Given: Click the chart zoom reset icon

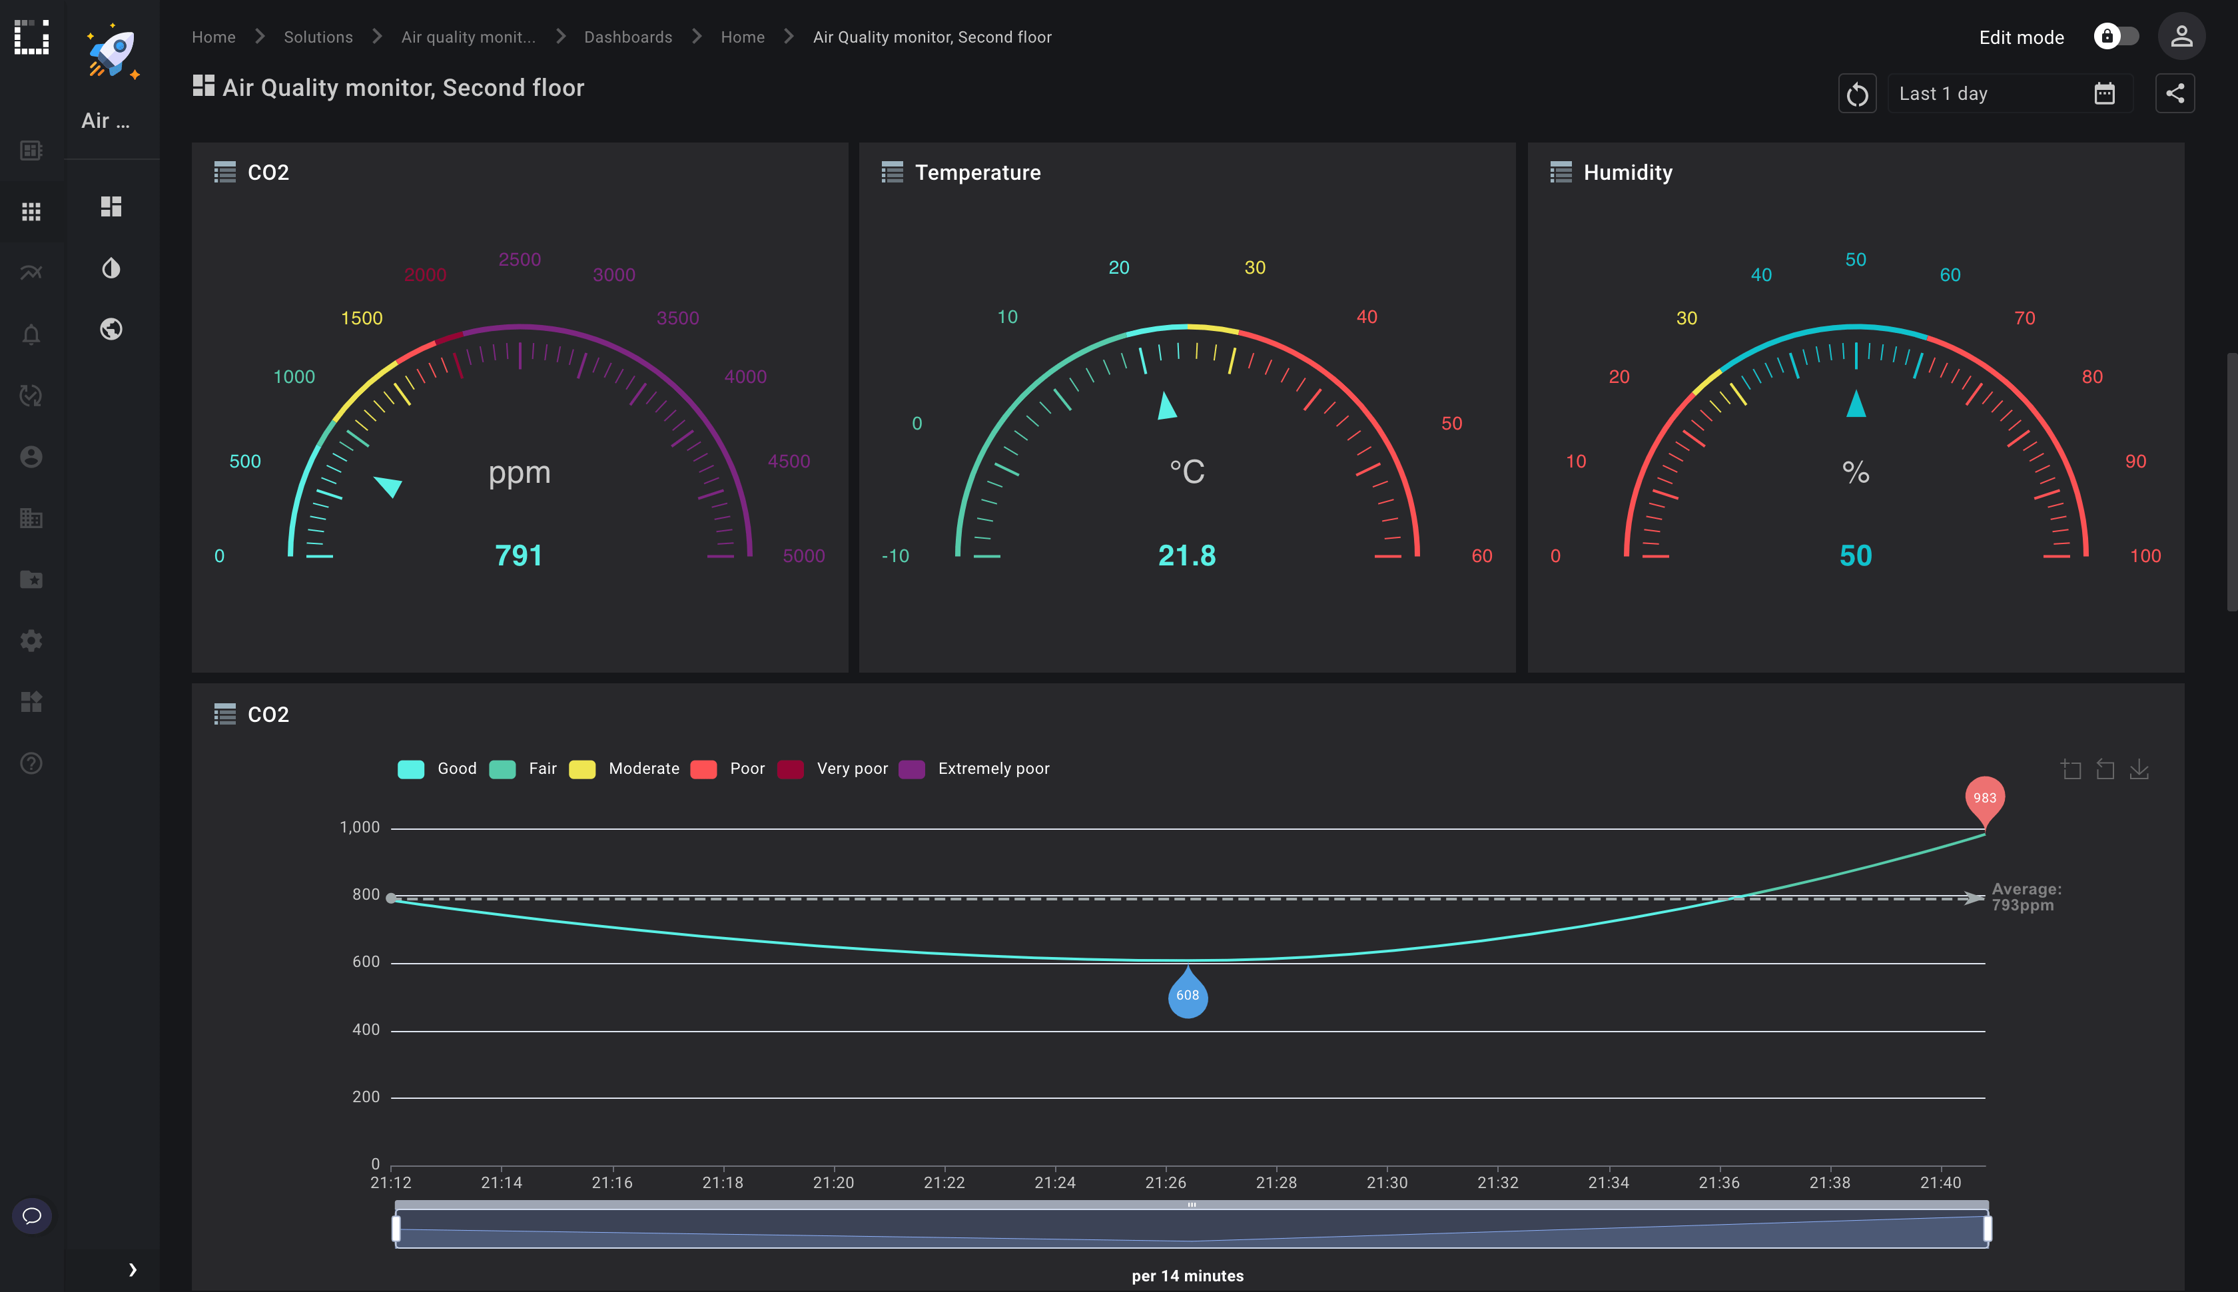Looking at the screenshot, I should (x=2105, y=769).
